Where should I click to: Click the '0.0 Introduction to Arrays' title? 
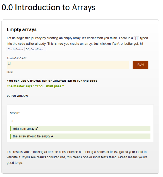[x=48, y=8]
